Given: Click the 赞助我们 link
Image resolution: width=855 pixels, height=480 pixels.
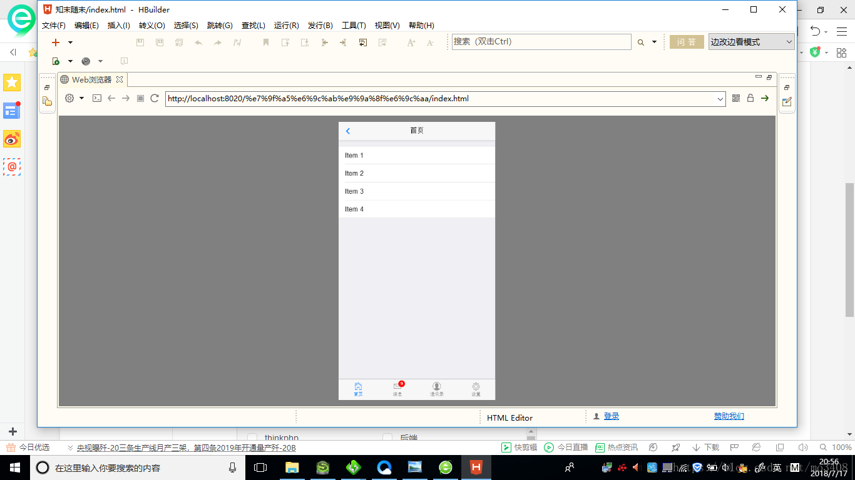Looking at the screenshot, I should pyautogui.click(x=729, y=416).
